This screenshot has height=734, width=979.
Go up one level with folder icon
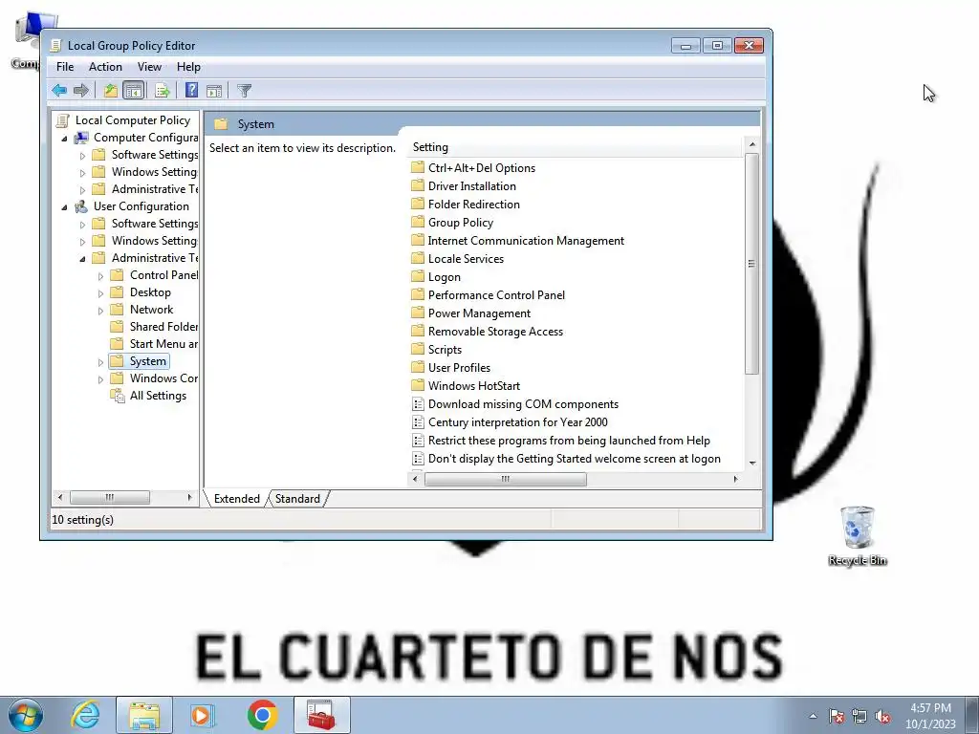tap(111, 91)
